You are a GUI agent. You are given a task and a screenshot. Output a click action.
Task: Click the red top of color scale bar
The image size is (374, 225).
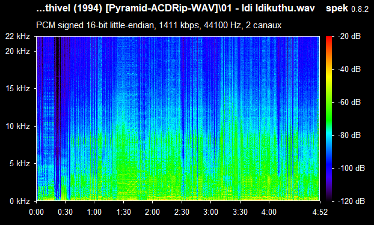(x=329, y=39)
